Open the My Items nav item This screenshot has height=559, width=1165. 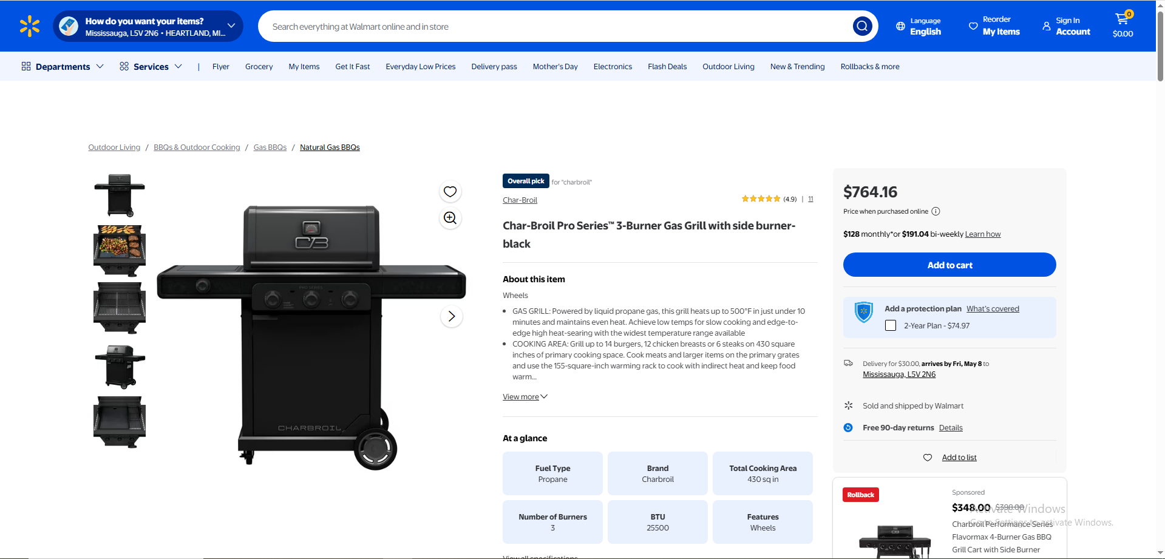[304, 67]
